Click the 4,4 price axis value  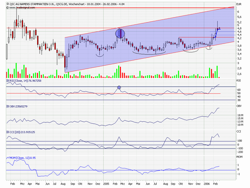click(239, 35)
